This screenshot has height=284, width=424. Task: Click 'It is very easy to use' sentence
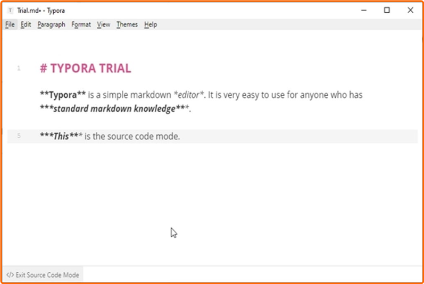point(246,95)
